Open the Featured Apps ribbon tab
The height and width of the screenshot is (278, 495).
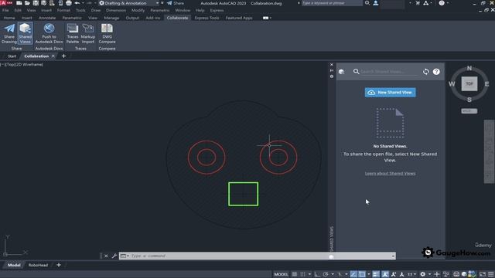coord(239,18)
